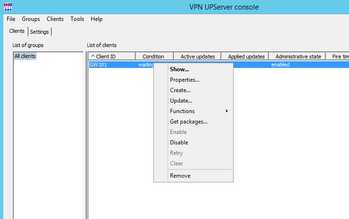Image resolution: width=349 pixels, height=219 pixels.
Task: Open the File menu
Action: click(11, 19)
